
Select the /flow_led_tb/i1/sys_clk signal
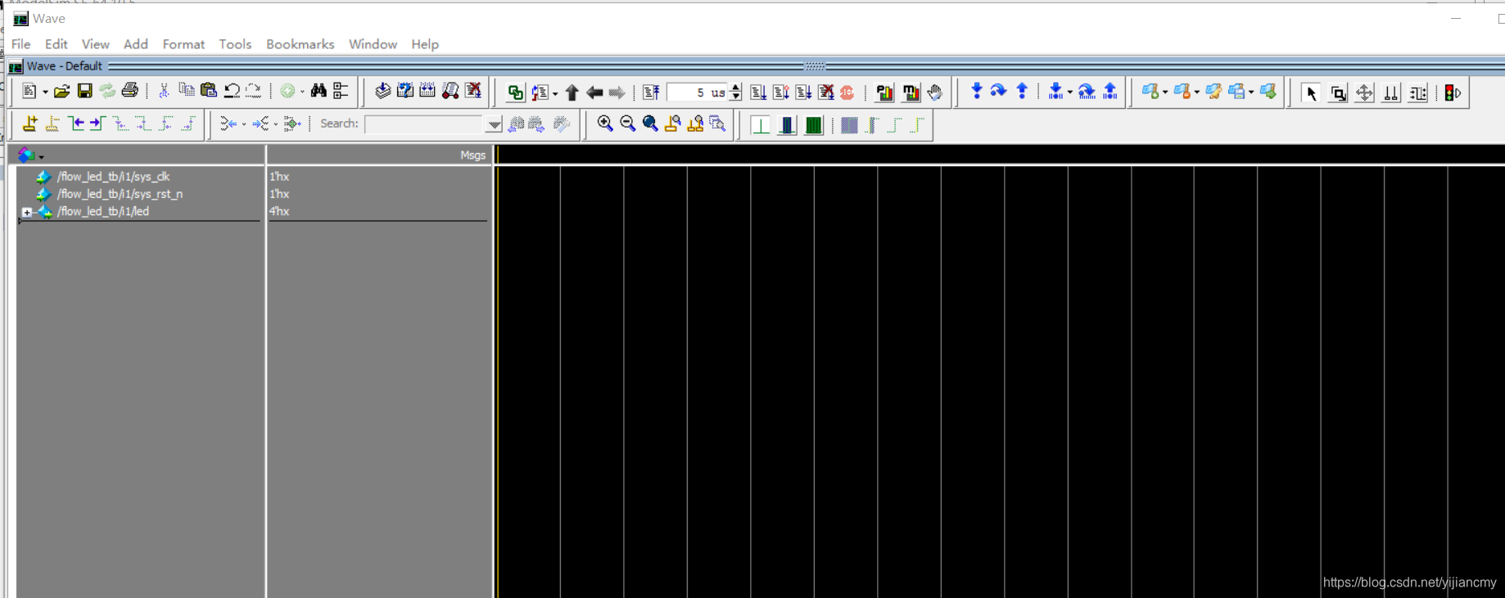(113, 177)
